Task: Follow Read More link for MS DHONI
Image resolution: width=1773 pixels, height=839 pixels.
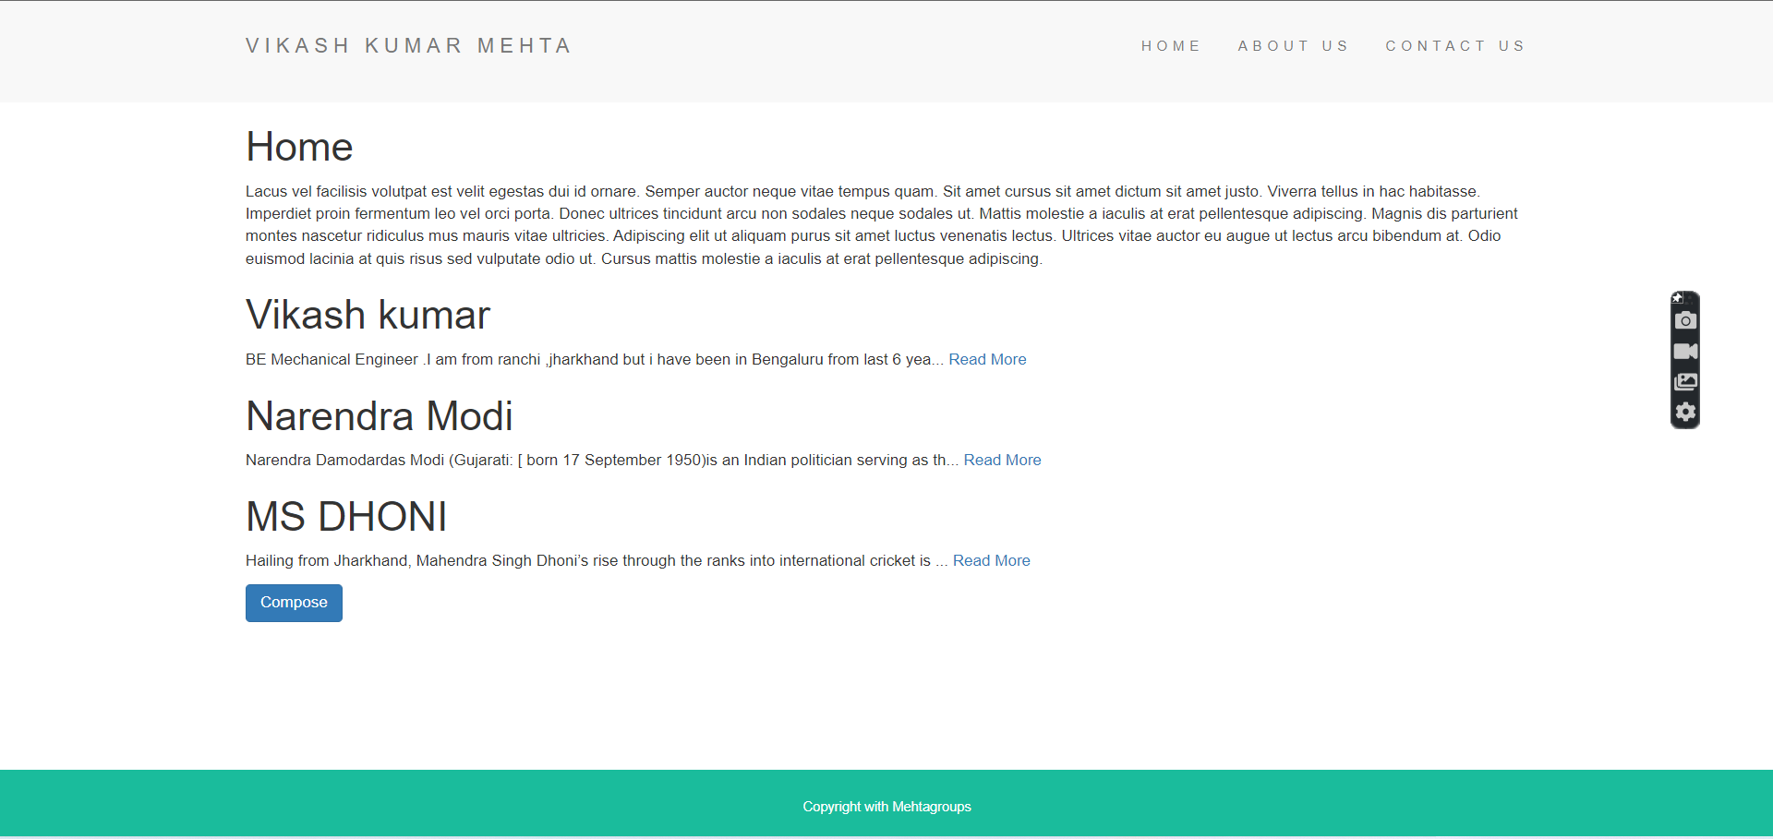Action: pyautogui.click(x=991, y=560)
